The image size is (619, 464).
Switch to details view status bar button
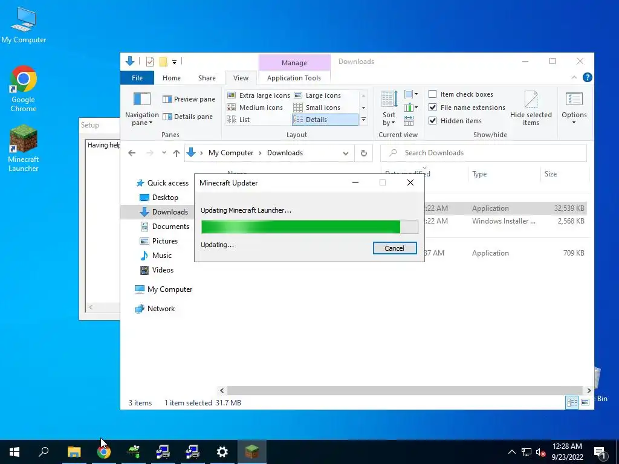click(572, 402)
